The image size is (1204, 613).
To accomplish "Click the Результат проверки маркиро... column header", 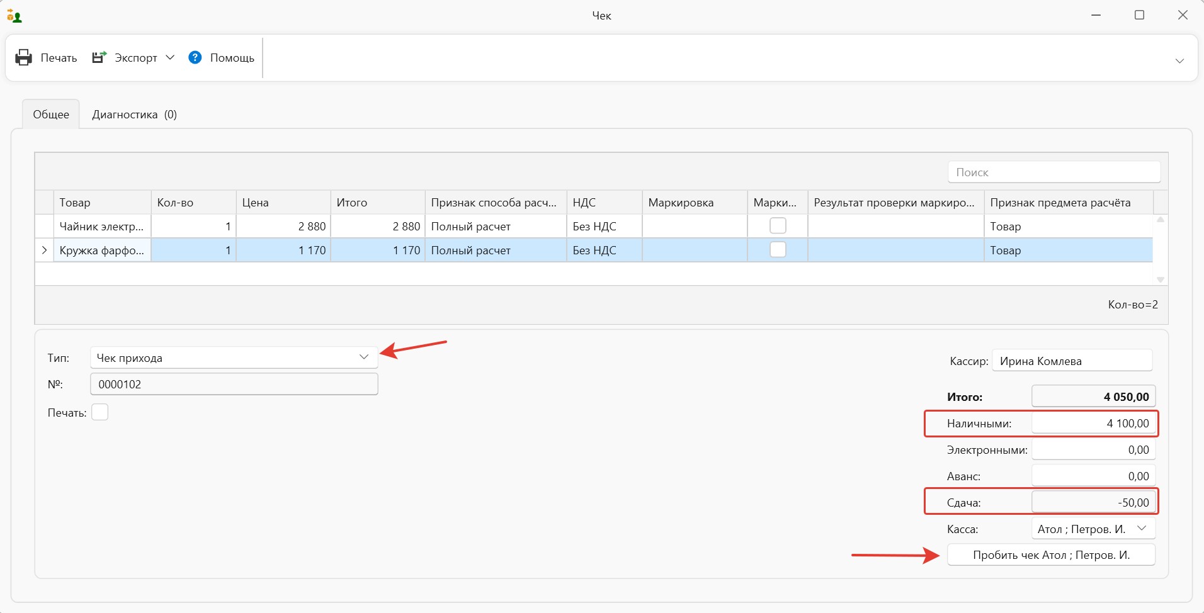I will (x=896, y=202).
